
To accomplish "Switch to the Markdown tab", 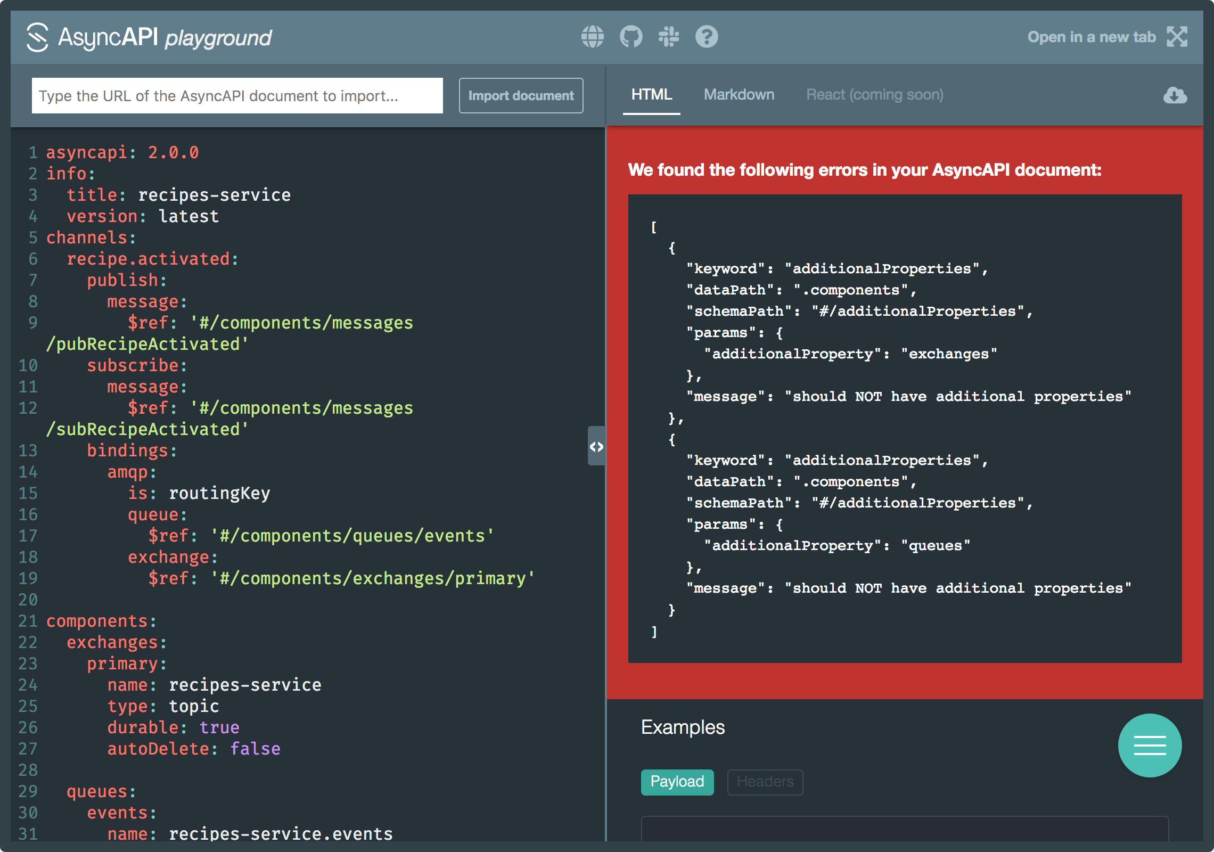I will (x=739, y=94).
